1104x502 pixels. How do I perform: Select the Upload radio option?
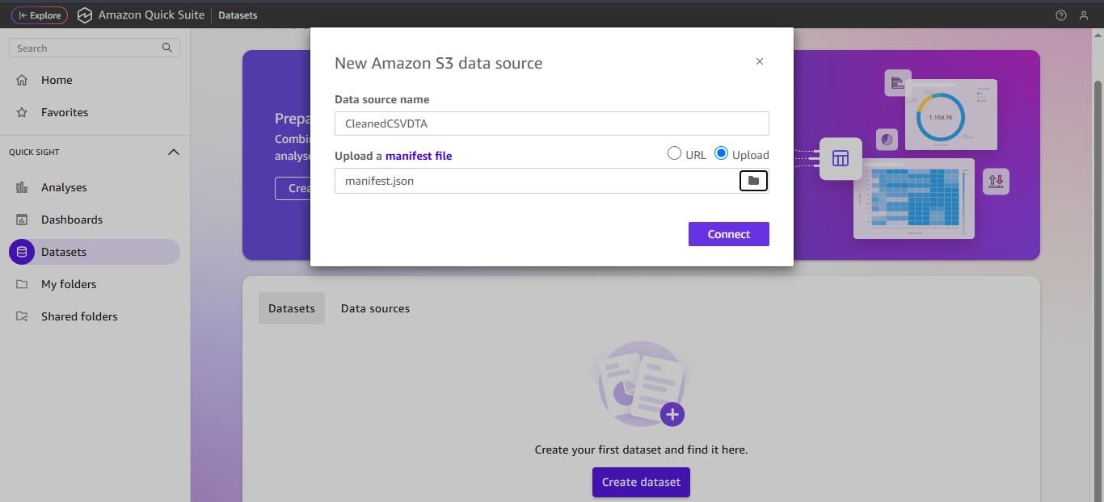(x=720, y=153)
